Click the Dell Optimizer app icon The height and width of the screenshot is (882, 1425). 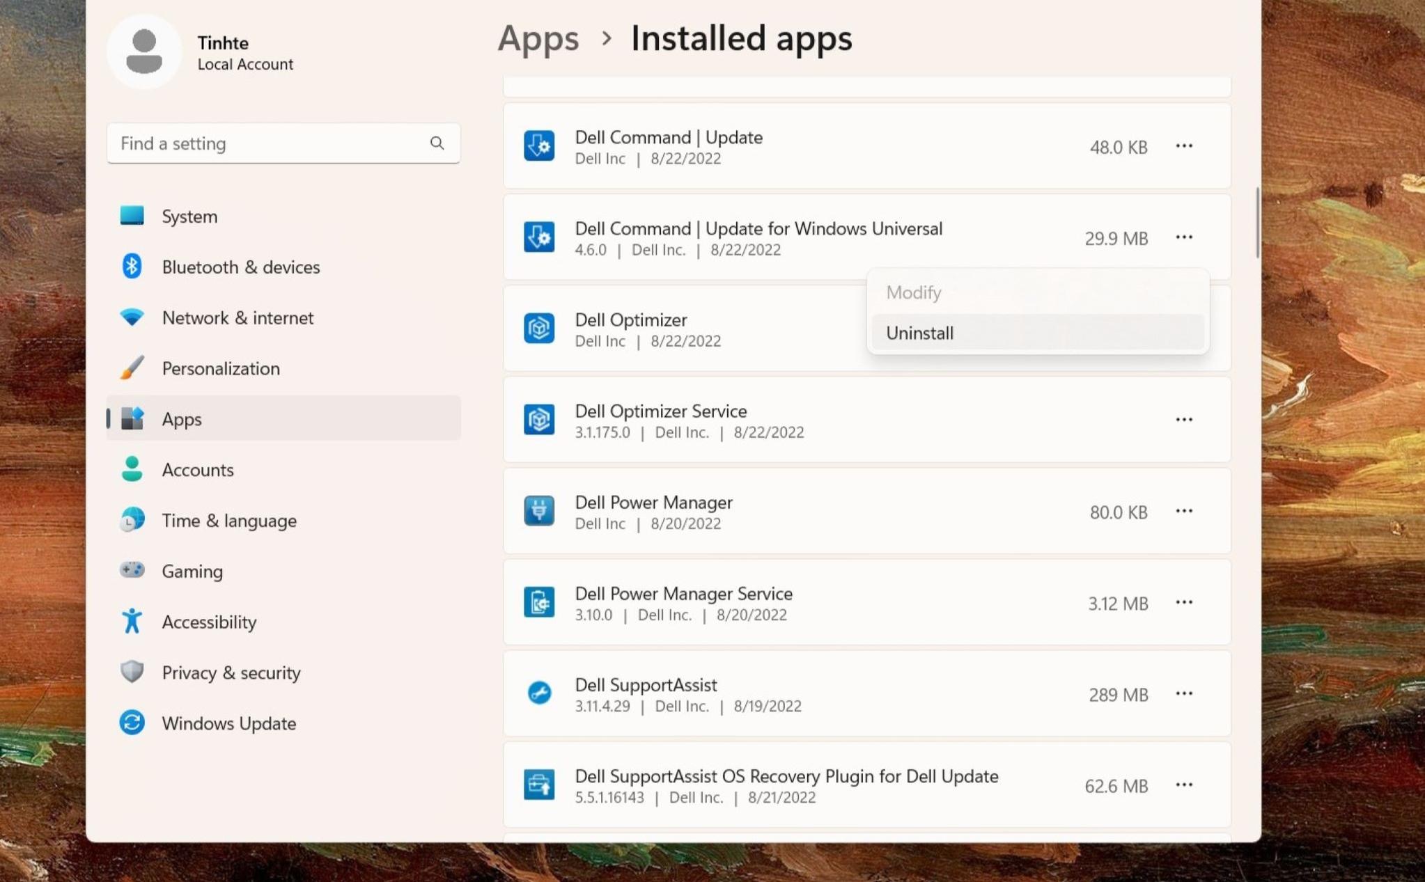pos(539,328)
